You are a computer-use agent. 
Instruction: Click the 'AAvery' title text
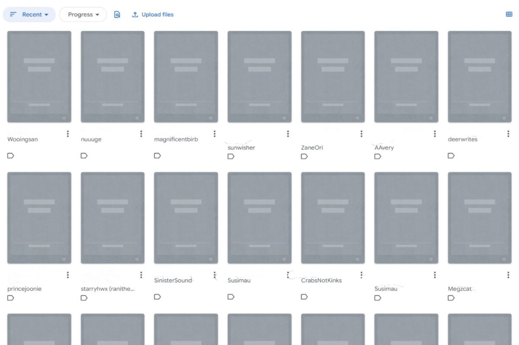(384, 148)
